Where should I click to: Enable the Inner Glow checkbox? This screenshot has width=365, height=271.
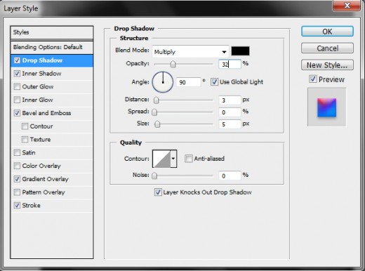point(17,100)
